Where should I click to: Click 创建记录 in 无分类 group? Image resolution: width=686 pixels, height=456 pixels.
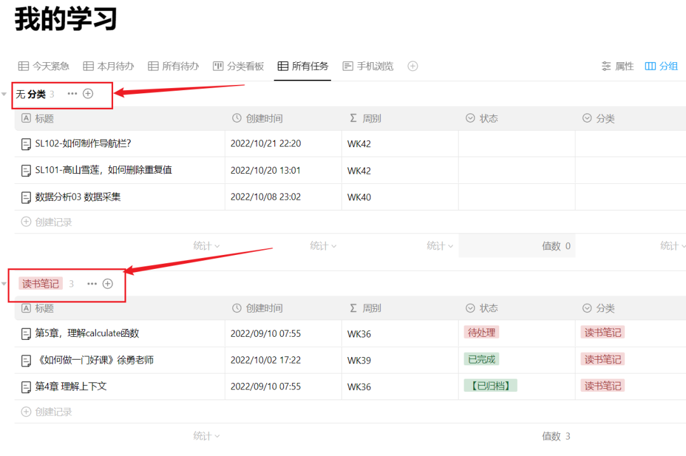46,222
